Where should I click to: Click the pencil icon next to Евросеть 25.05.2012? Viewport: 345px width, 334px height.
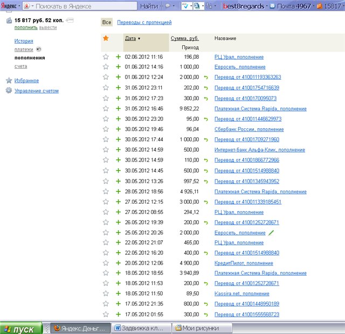271,232
